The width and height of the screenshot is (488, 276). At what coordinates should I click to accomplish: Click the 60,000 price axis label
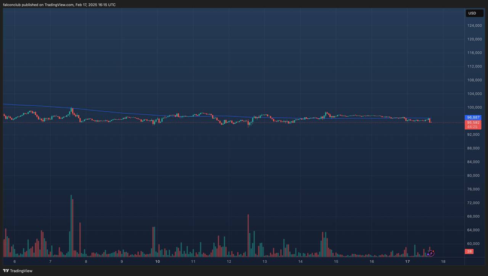click(474, 244)
